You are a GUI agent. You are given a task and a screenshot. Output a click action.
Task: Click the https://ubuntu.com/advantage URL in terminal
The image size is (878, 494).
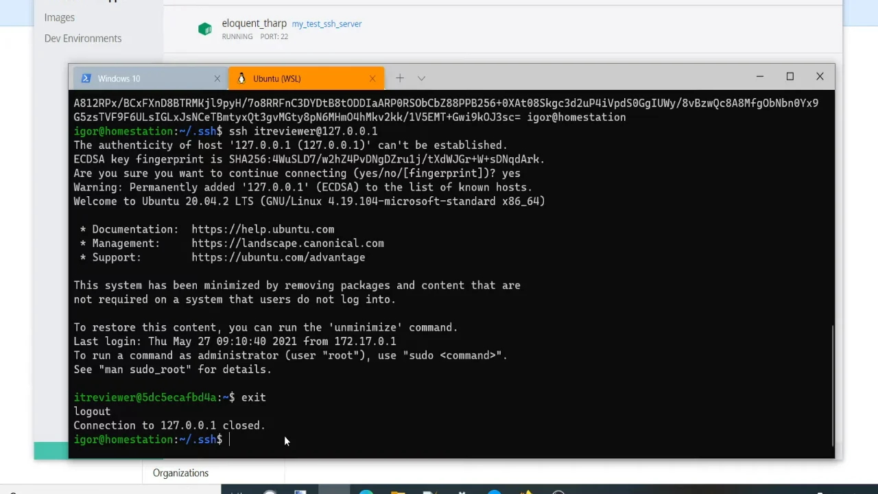[x=278, y=257]
